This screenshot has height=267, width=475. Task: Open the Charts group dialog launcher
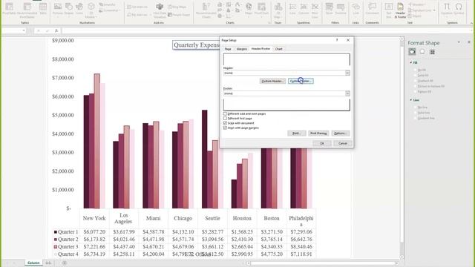tap(269, 23)
